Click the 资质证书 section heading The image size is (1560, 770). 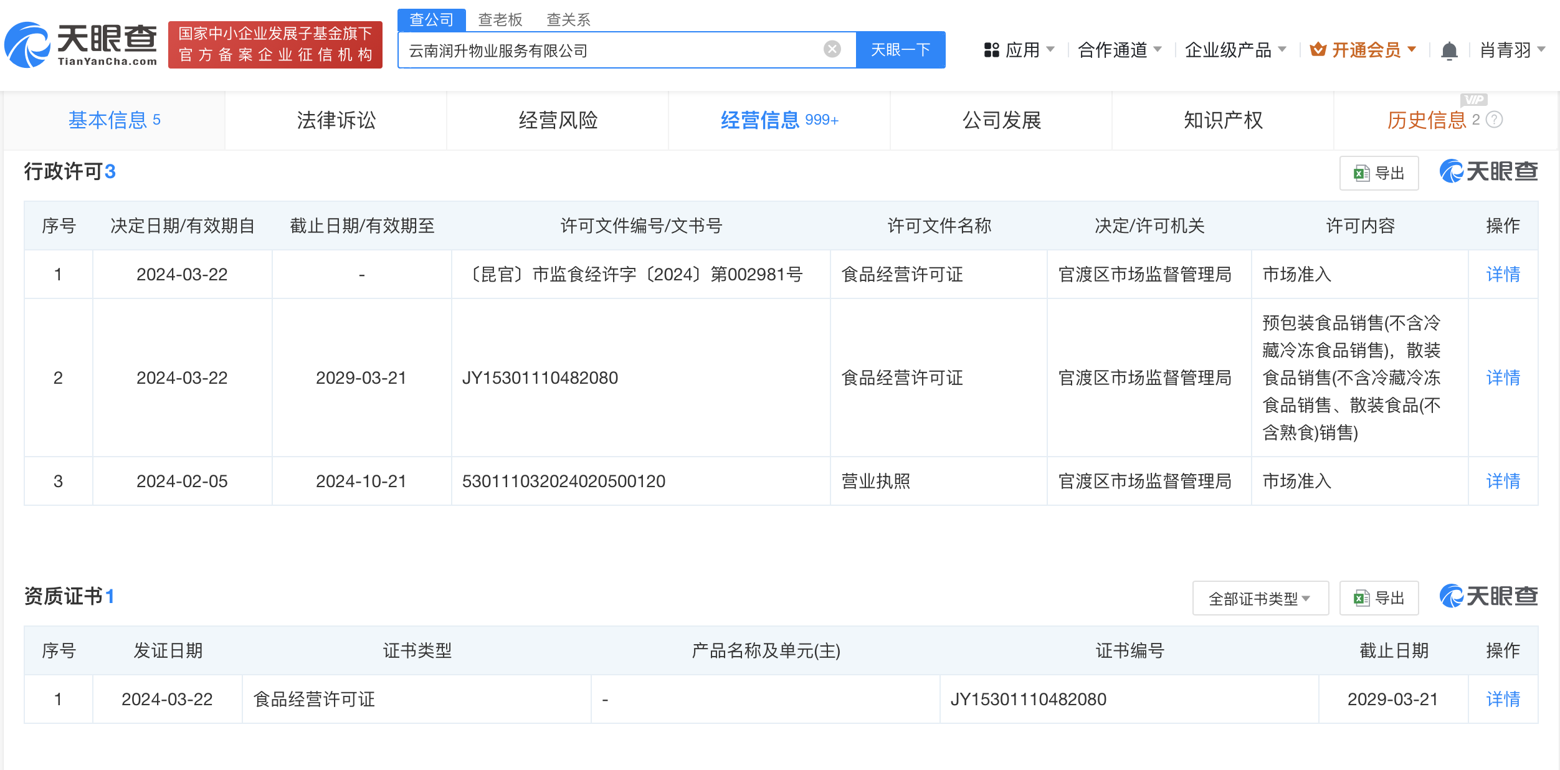coord(69,596)
